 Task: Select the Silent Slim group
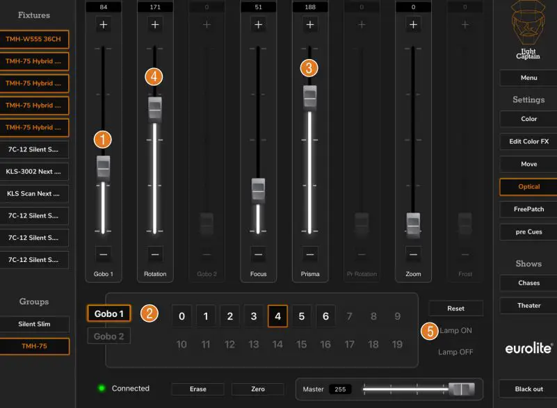point(34,324)
